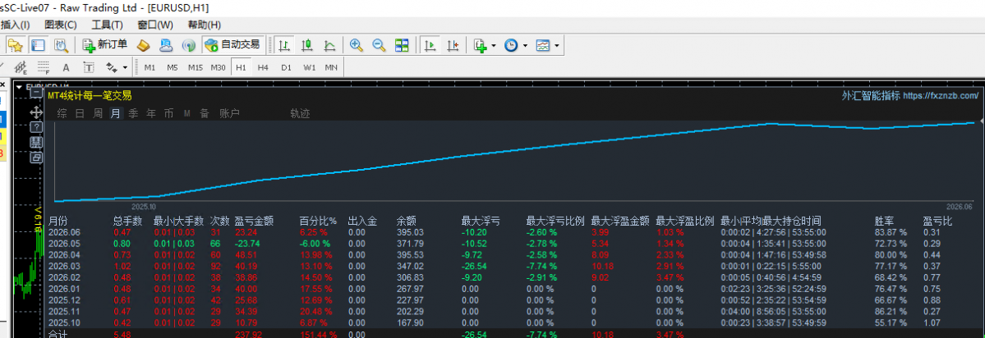The height and width of the screenshot is (338, 985).
Task: Open the cloud VPS hosting icon
Action: point(166,45)
